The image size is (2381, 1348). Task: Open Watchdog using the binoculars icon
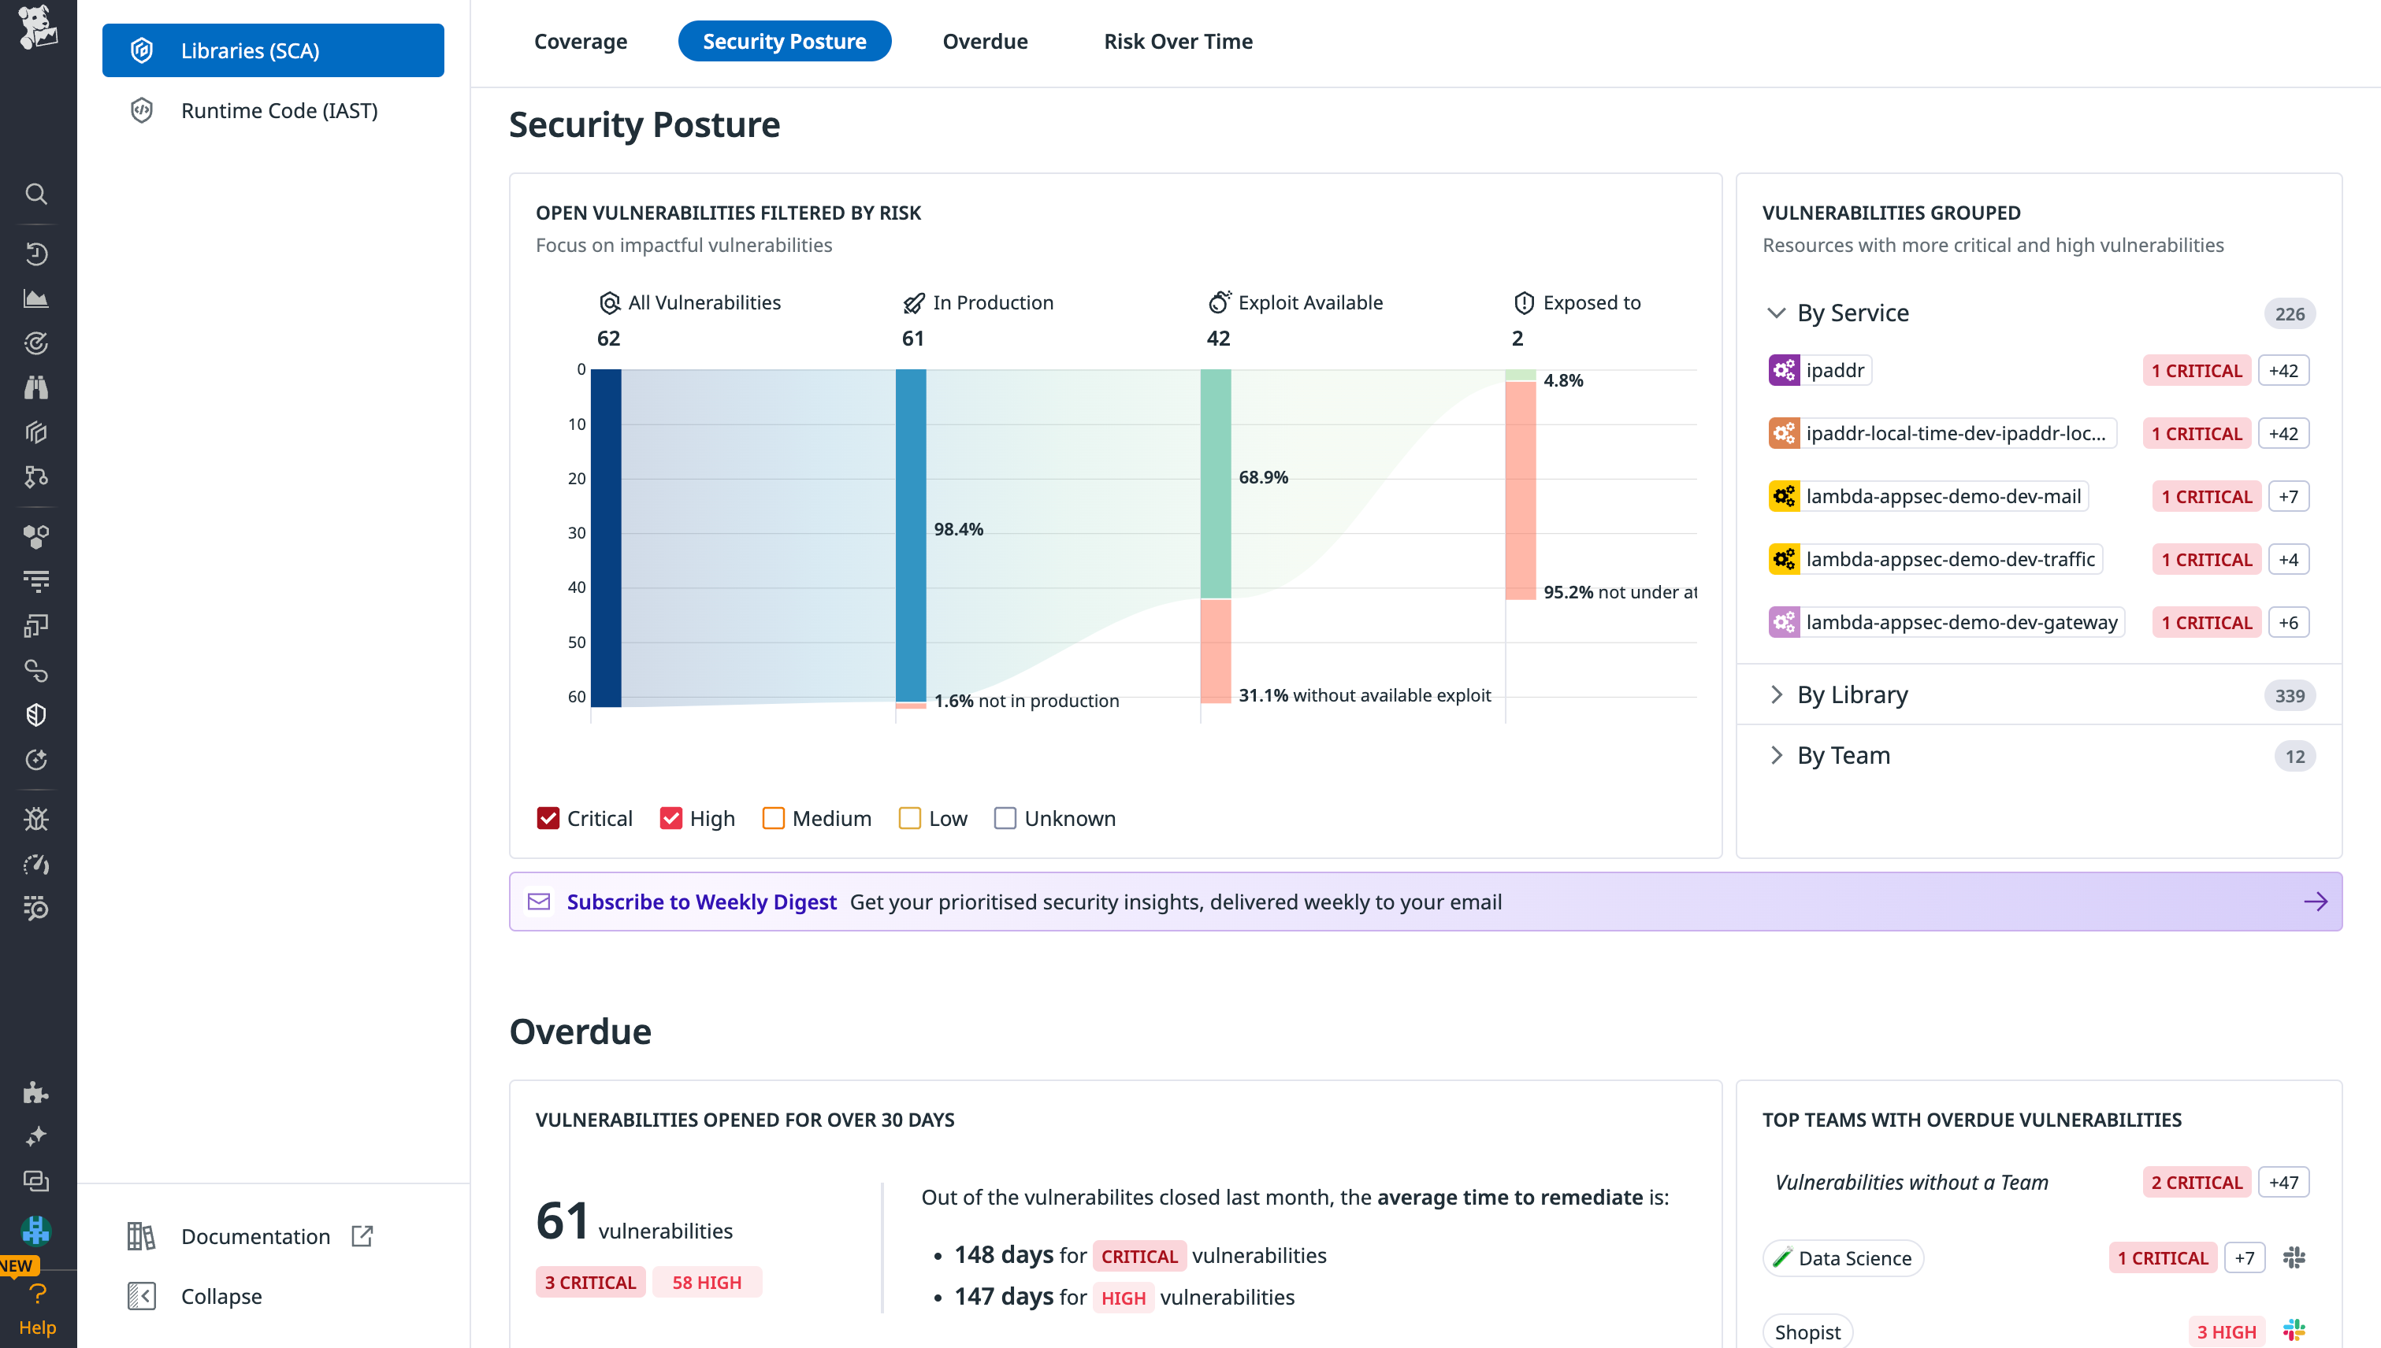tap(37, 387)
